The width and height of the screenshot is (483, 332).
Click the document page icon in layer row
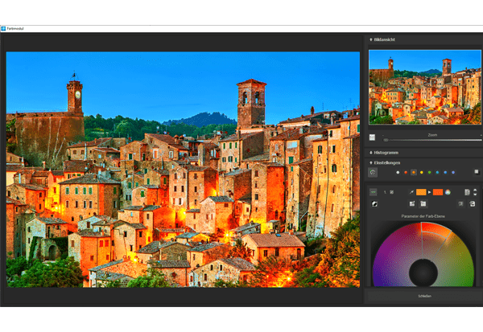click(467, 192)
